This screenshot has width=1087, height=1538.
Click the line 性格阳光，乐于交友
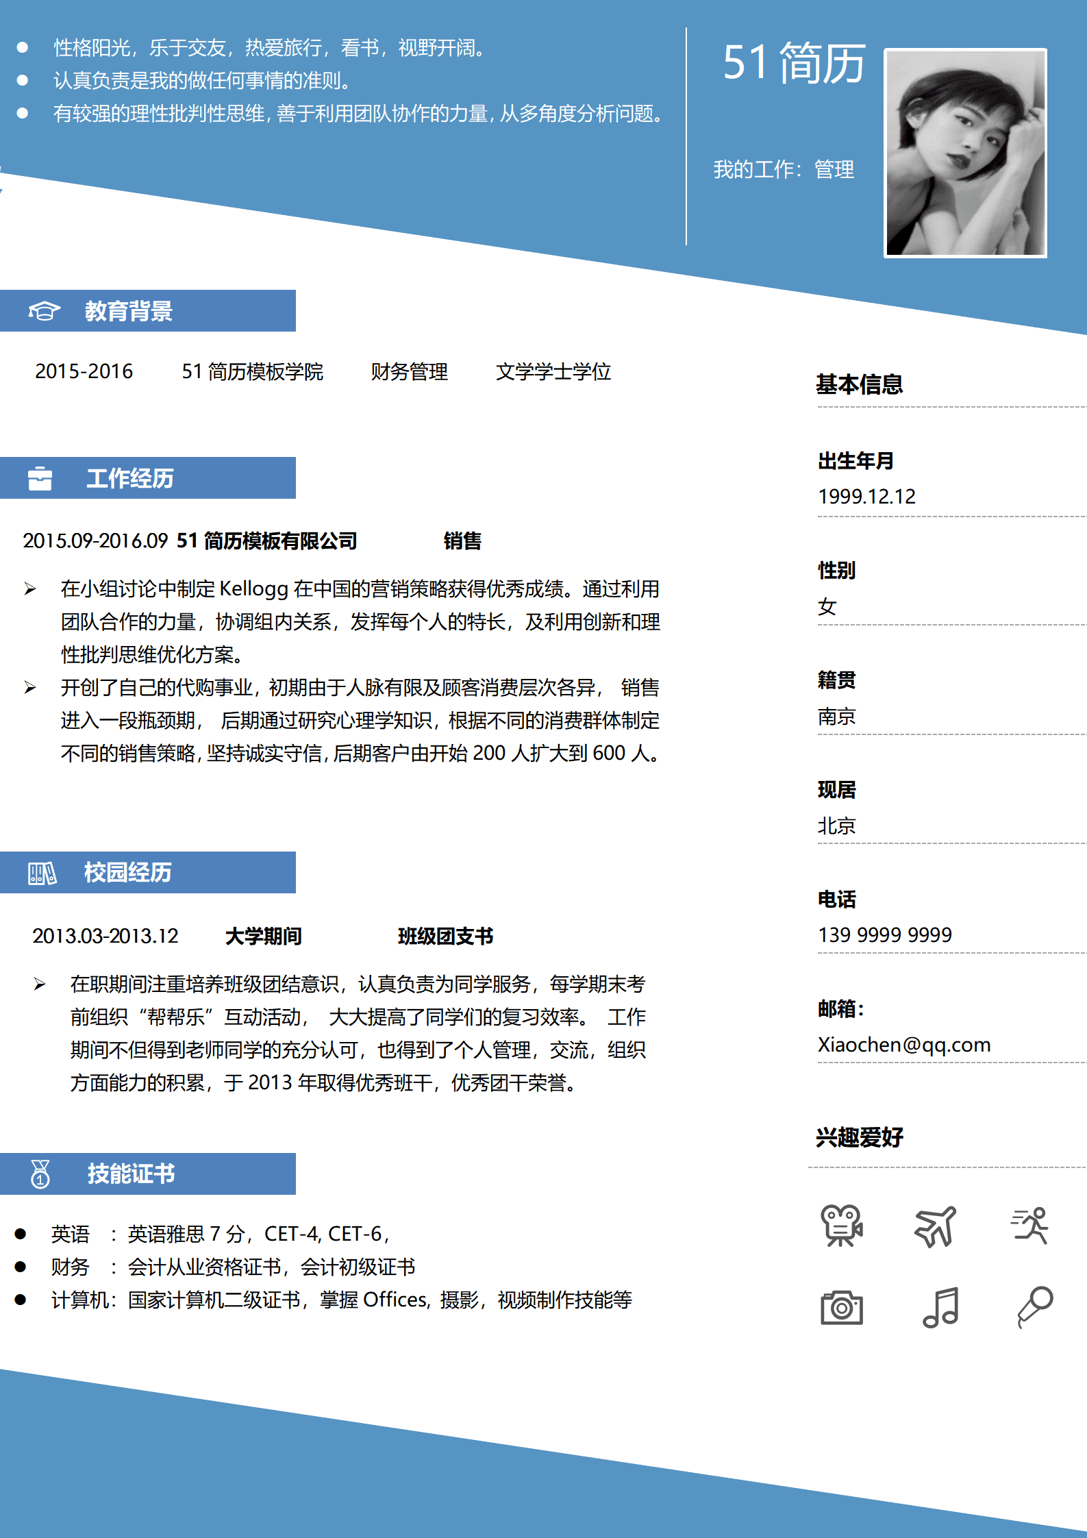pos(271,47)
